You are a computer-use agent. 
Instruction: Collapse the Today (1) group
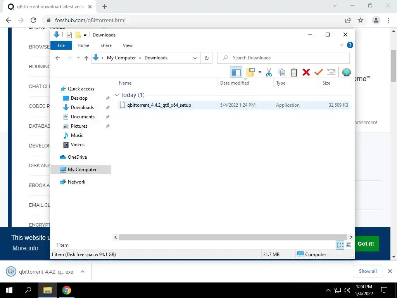click(117, 95)
